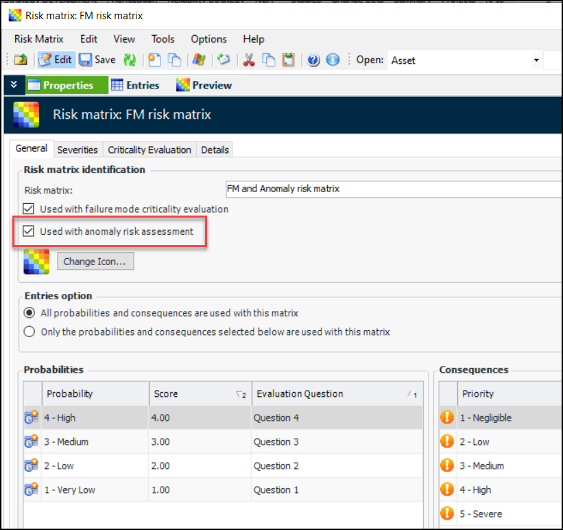Switch to the Criticality Evaluation tab

(149, 150)
